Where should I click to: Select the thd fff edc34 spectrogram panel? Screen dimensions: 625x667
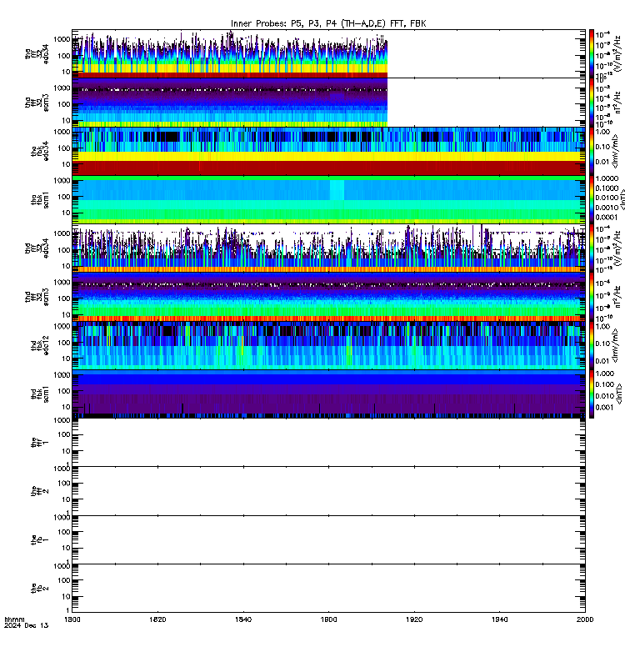tap(328, 248)
